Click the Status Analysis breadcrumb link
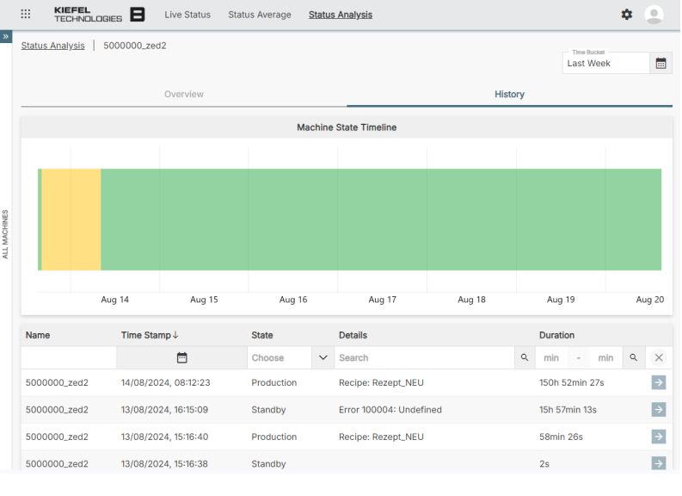682x496 pixels. [x=52, y=46]
